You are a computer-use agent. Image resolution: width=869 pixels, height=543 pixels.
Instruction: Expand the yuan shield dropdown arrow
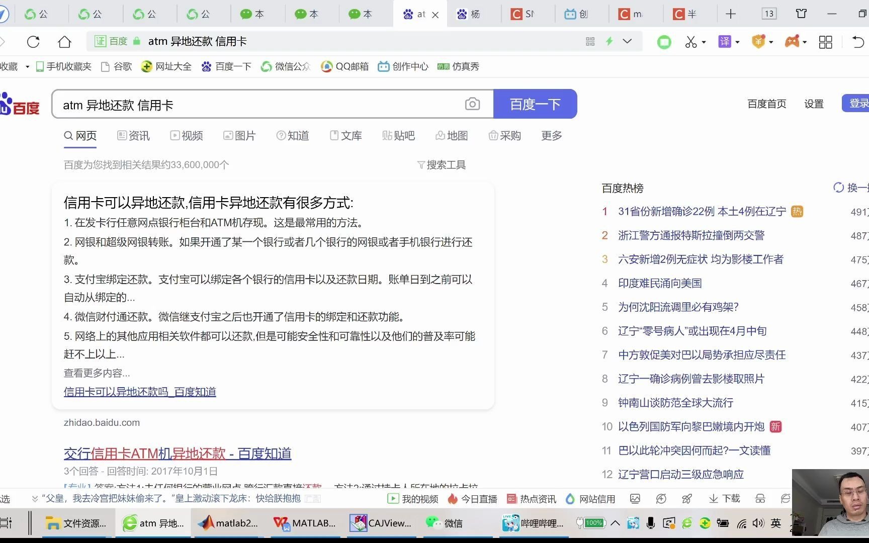coord(771,42)
